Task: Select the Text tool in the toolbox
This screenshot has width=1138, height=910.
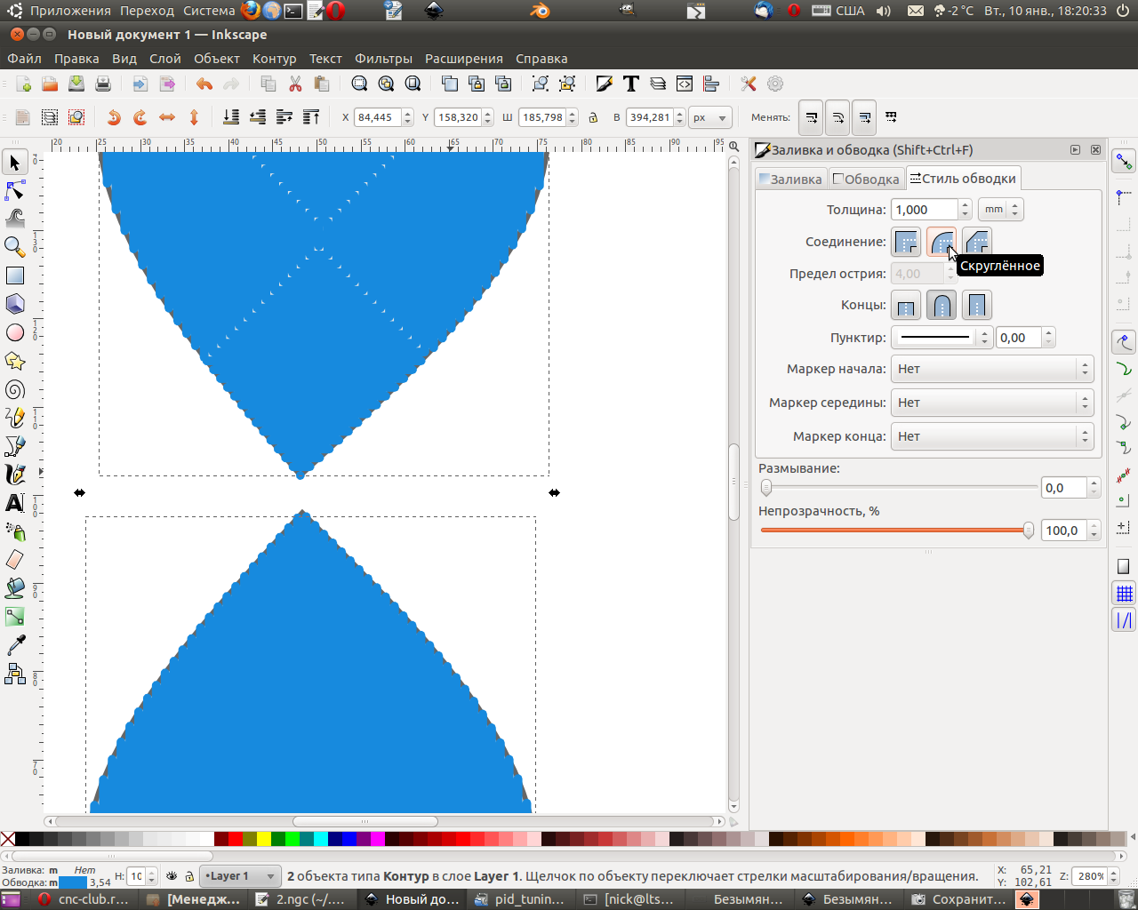Action: coord(15,503)
